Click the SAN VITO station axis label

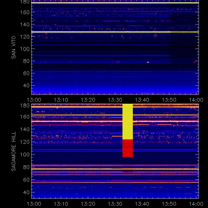tap(14, 47)
